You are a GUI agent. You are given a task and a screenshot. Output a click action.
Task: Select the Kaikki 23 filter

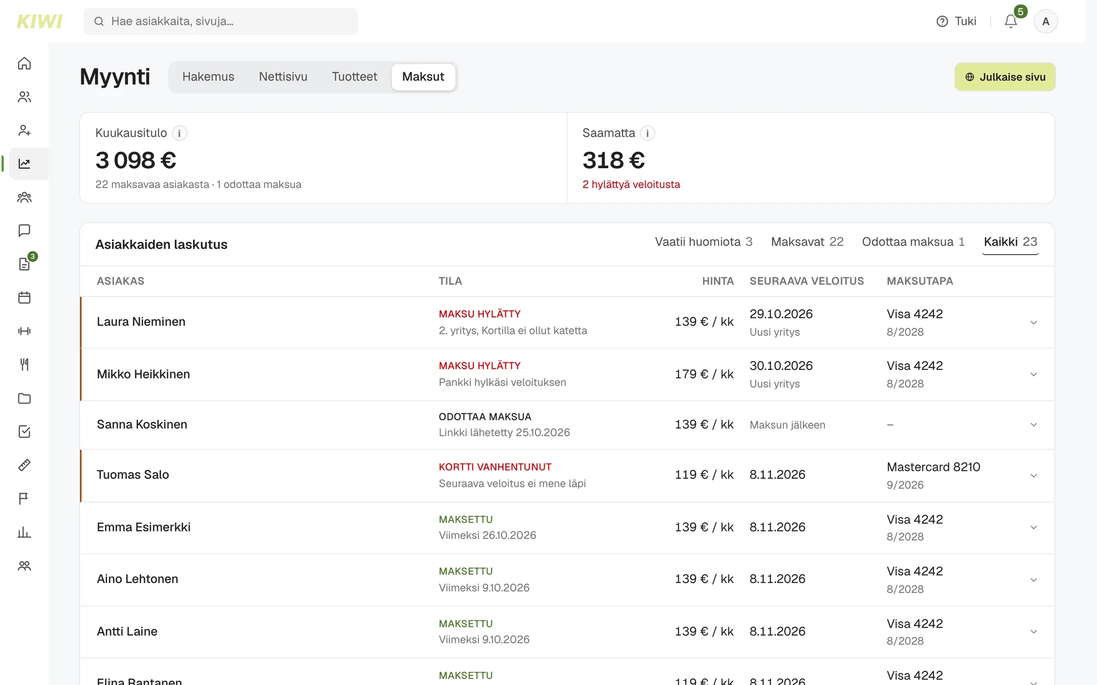tap(1010, 242)
